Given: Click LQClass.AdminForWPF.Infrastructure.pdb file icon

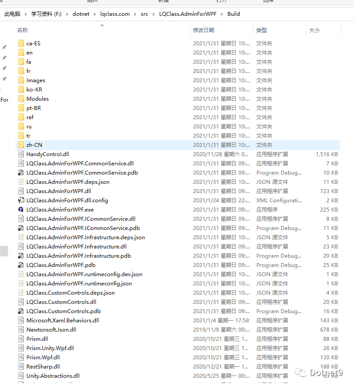Looking at the screenshot, I should 21,256.
